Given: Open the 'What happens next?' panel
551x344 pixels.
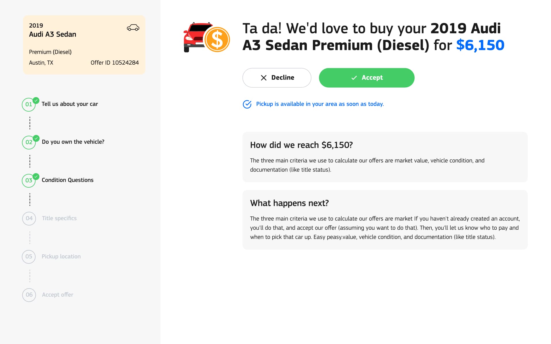Looking at the screenshot, I should (385, 220).
